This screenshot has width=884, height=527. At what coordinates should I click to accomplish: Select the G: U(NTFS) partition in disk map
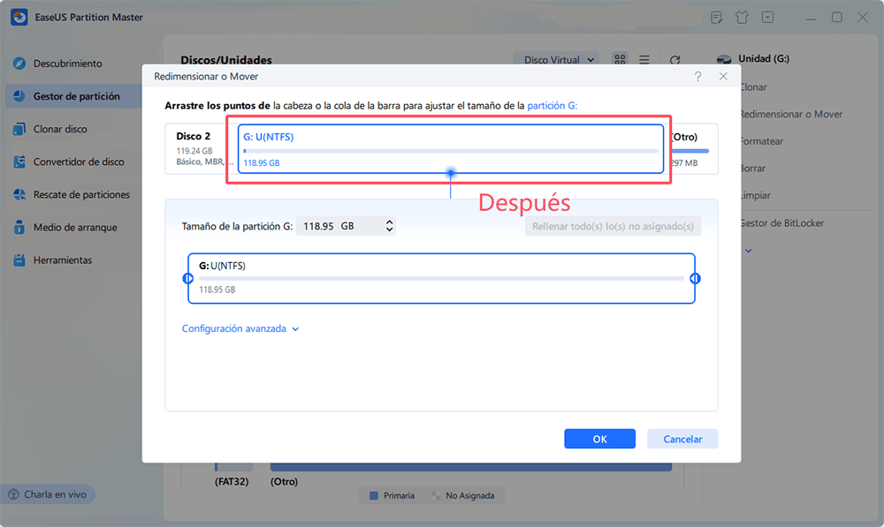click(x=451, y=148)
